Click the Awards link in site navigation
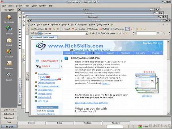The width and height of the screenshot is (172, 129). [x=156, y=53]
